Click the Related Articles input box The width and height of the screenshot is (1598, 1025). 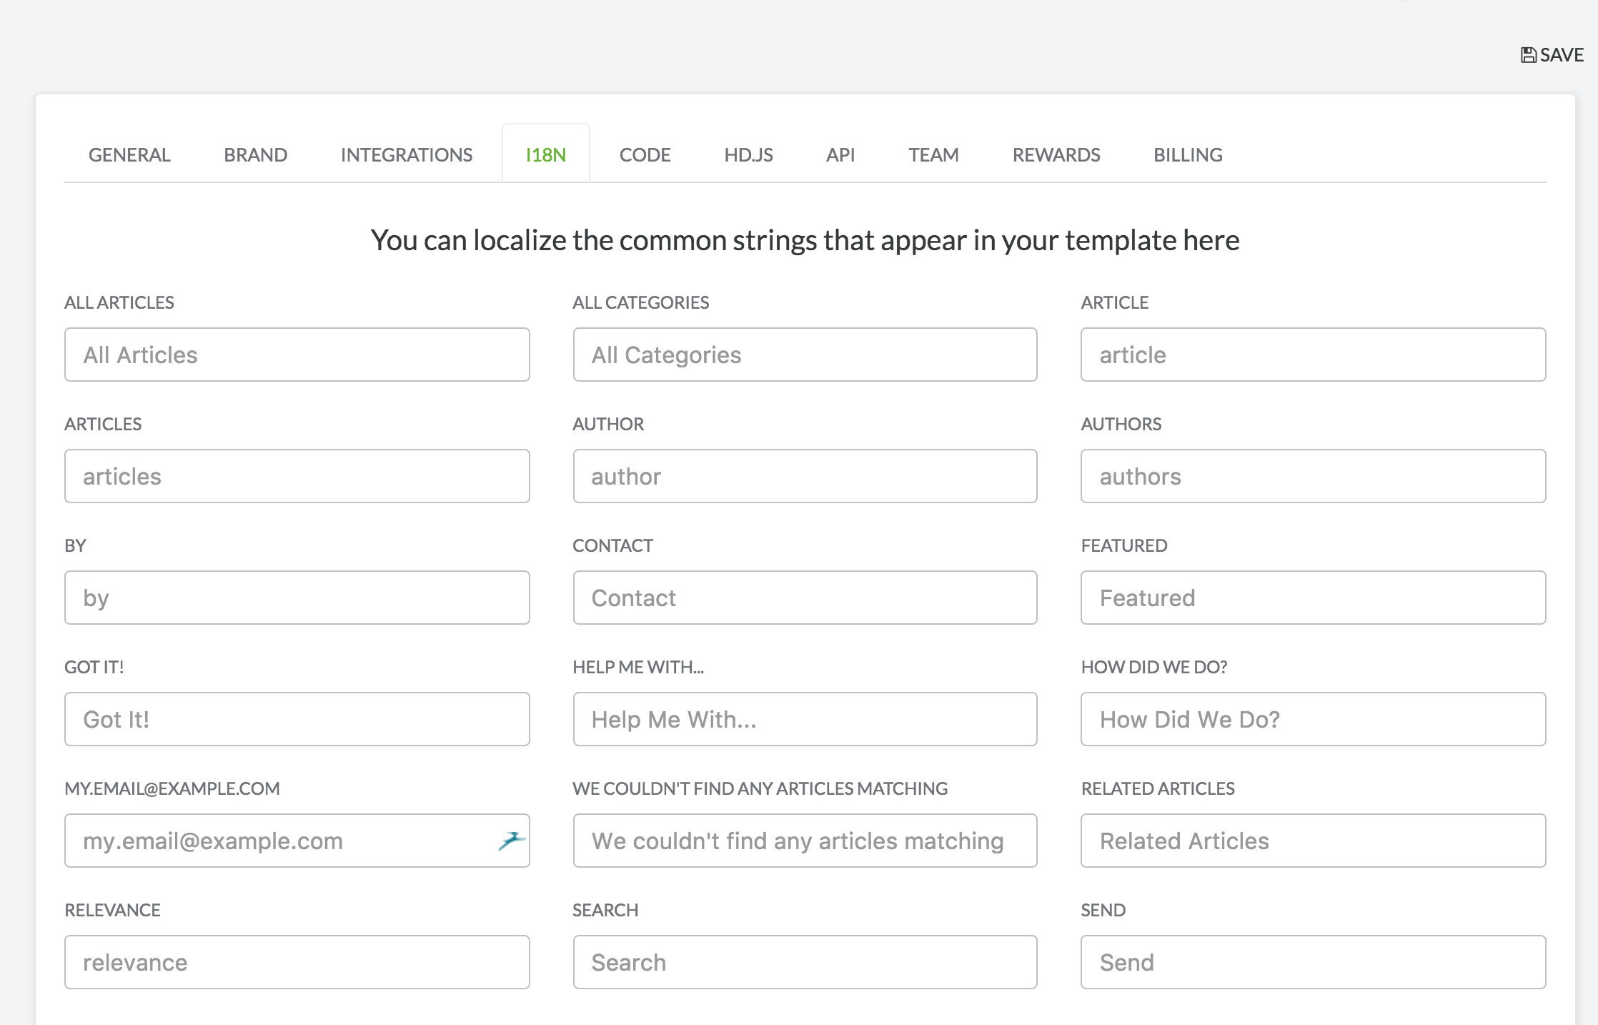point(1313,841)
